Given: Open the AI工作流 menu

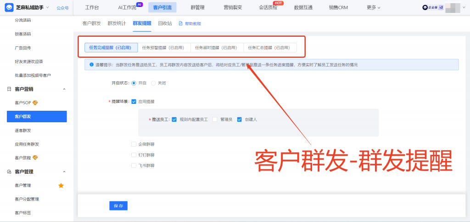Looking at the screenshot, I should 127,7.
